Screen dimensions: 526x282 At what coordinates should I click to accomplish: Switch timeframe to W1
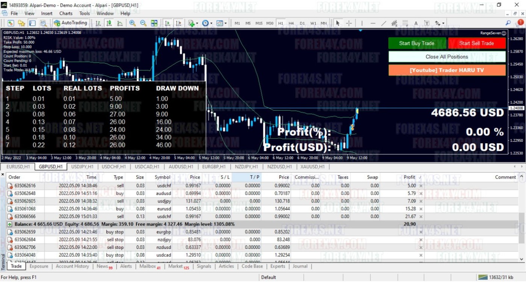click(313, 23)
